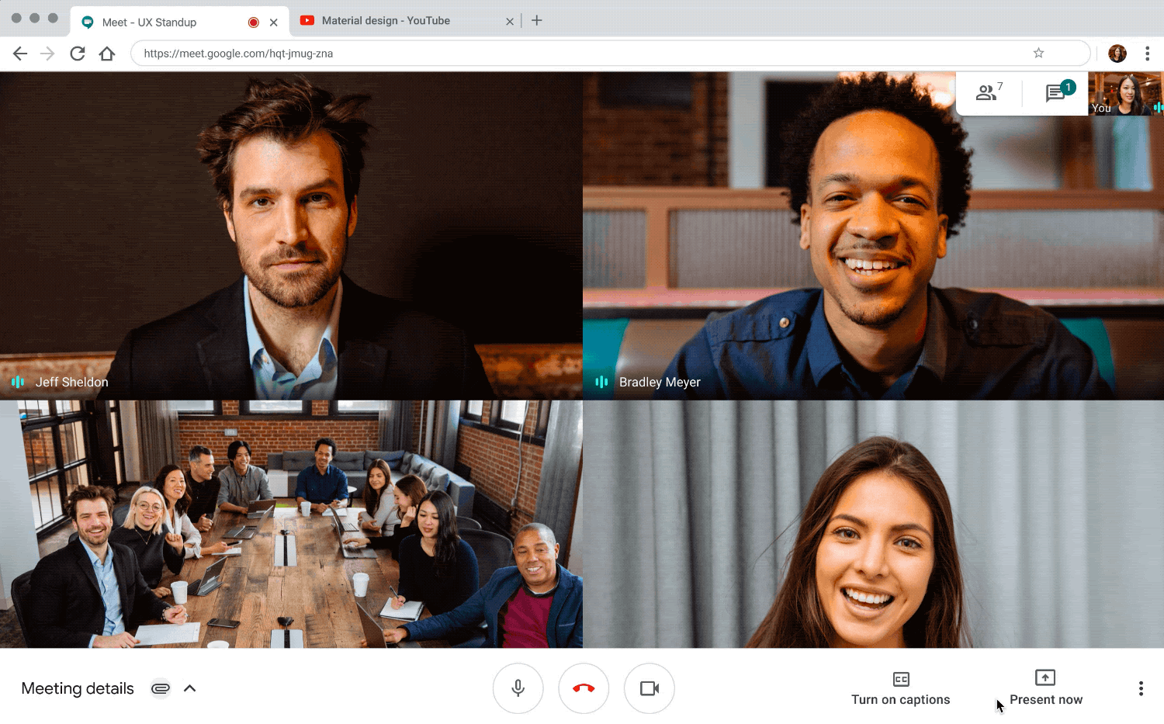Go to the browser home icon
The image size is (1164, 724).
107,54
